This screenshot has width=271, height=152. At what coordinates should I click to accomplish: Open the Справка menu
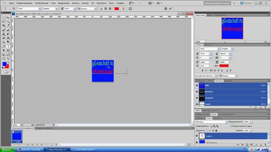click(x=120, y=3)
